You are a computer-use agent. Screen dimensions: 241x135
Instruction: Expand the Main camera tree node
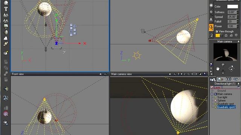[x=212, y=94]
